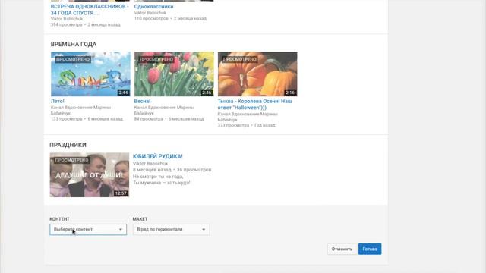Click the 12:57 duration badge
The width and height of the screenshot is (486, 273).
pos(121,193)
